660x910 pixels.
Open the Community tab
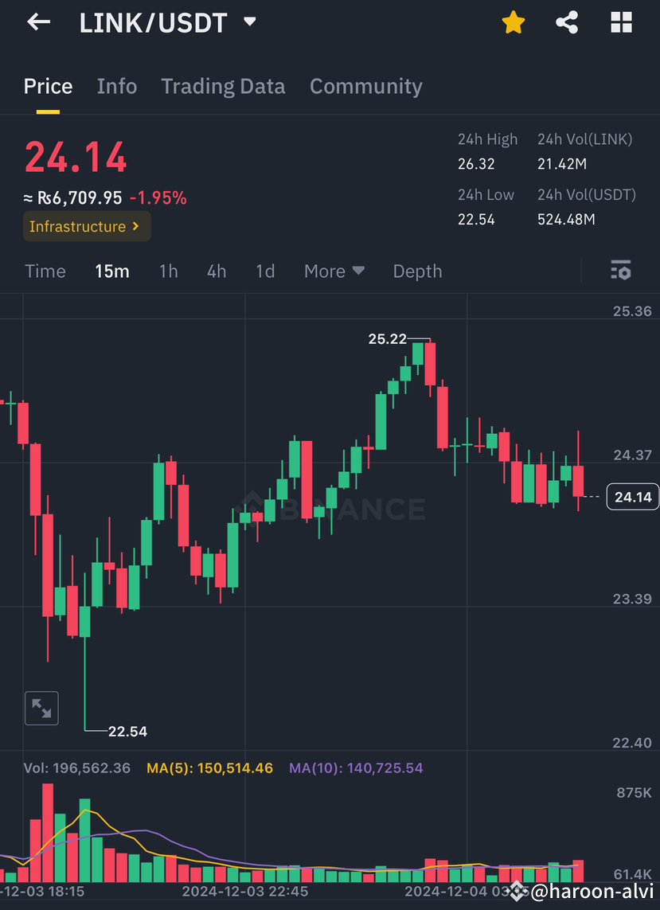(365, 86)
